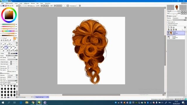Open Windows Start menu

(x=3, y=102)
